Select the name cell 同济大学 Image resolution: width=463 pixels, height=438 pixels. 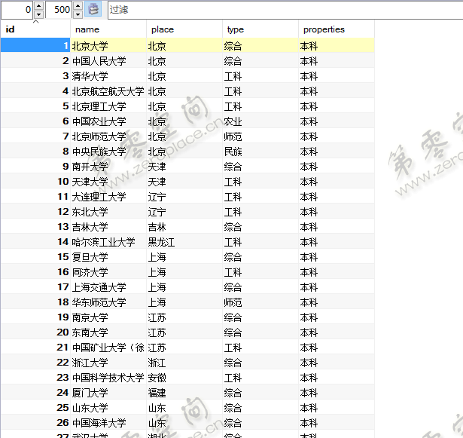pos(108,272)
